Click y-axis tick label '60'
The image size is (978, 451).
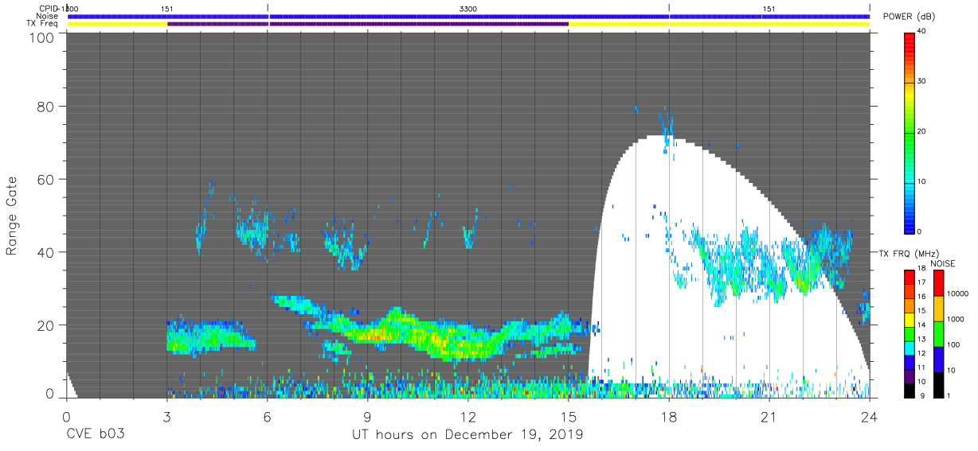[47, 179]
